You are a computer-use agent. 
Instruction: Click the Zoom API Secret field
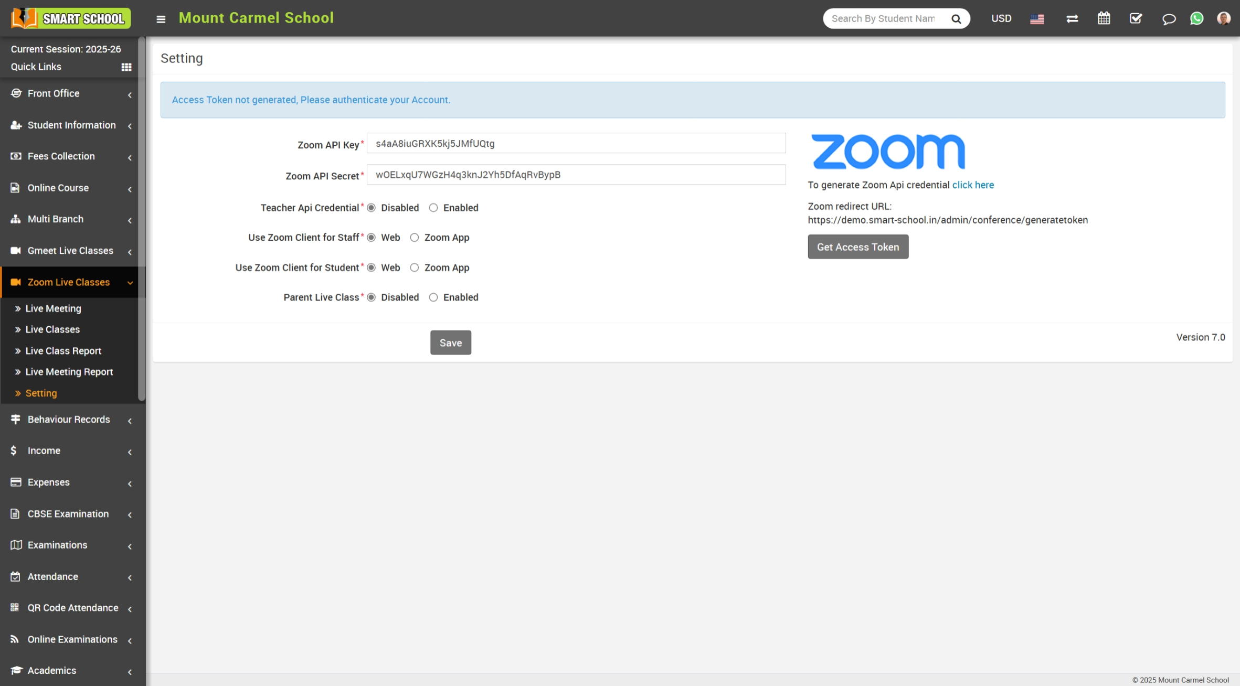(576, 175)
